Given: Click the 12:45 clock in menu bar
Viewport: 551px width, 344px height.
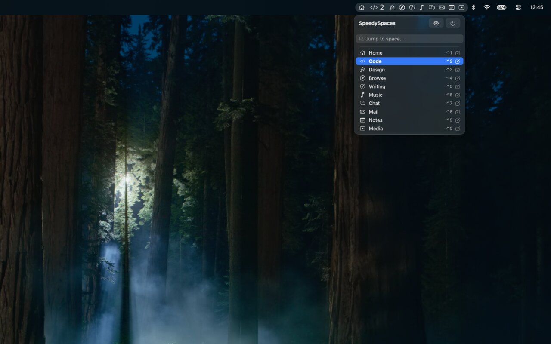Looking at the screenshot, I should pos(536,7).
